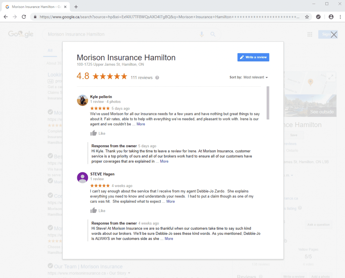The height and width of the screenshot is (278, 345).
Task: Click the Write a review button
Action: click(x=253, y=57)
